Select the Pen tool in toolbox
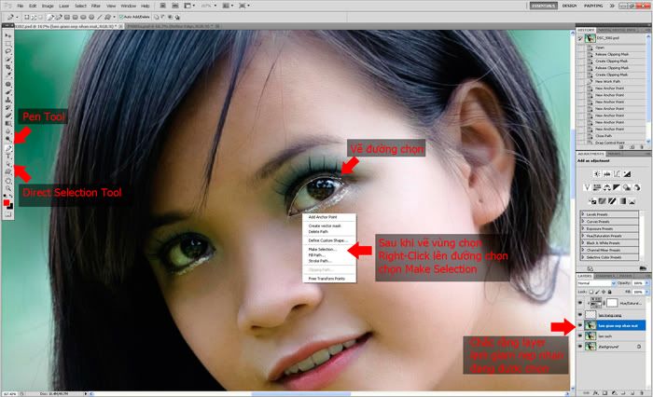 tap(7, 147)
